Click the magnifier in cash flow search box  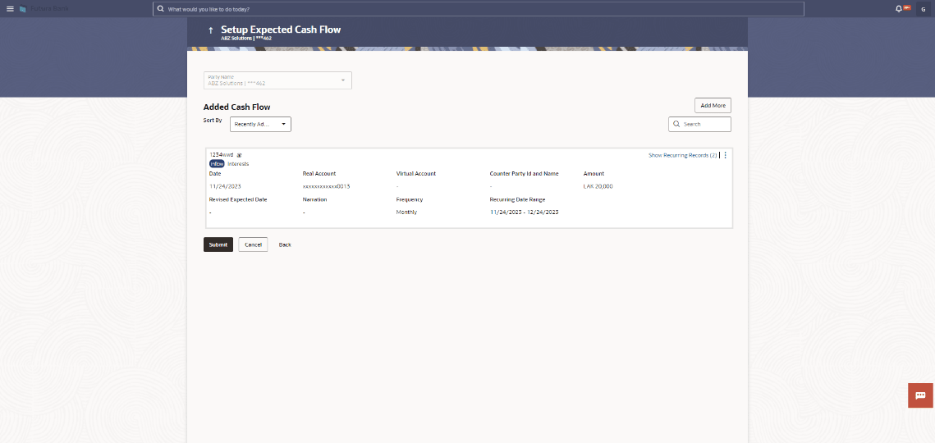676,124
